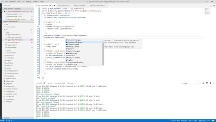216x122 pixels.
Task: Create a new terminal with the plus icon
Action: [x=203, y=83]
